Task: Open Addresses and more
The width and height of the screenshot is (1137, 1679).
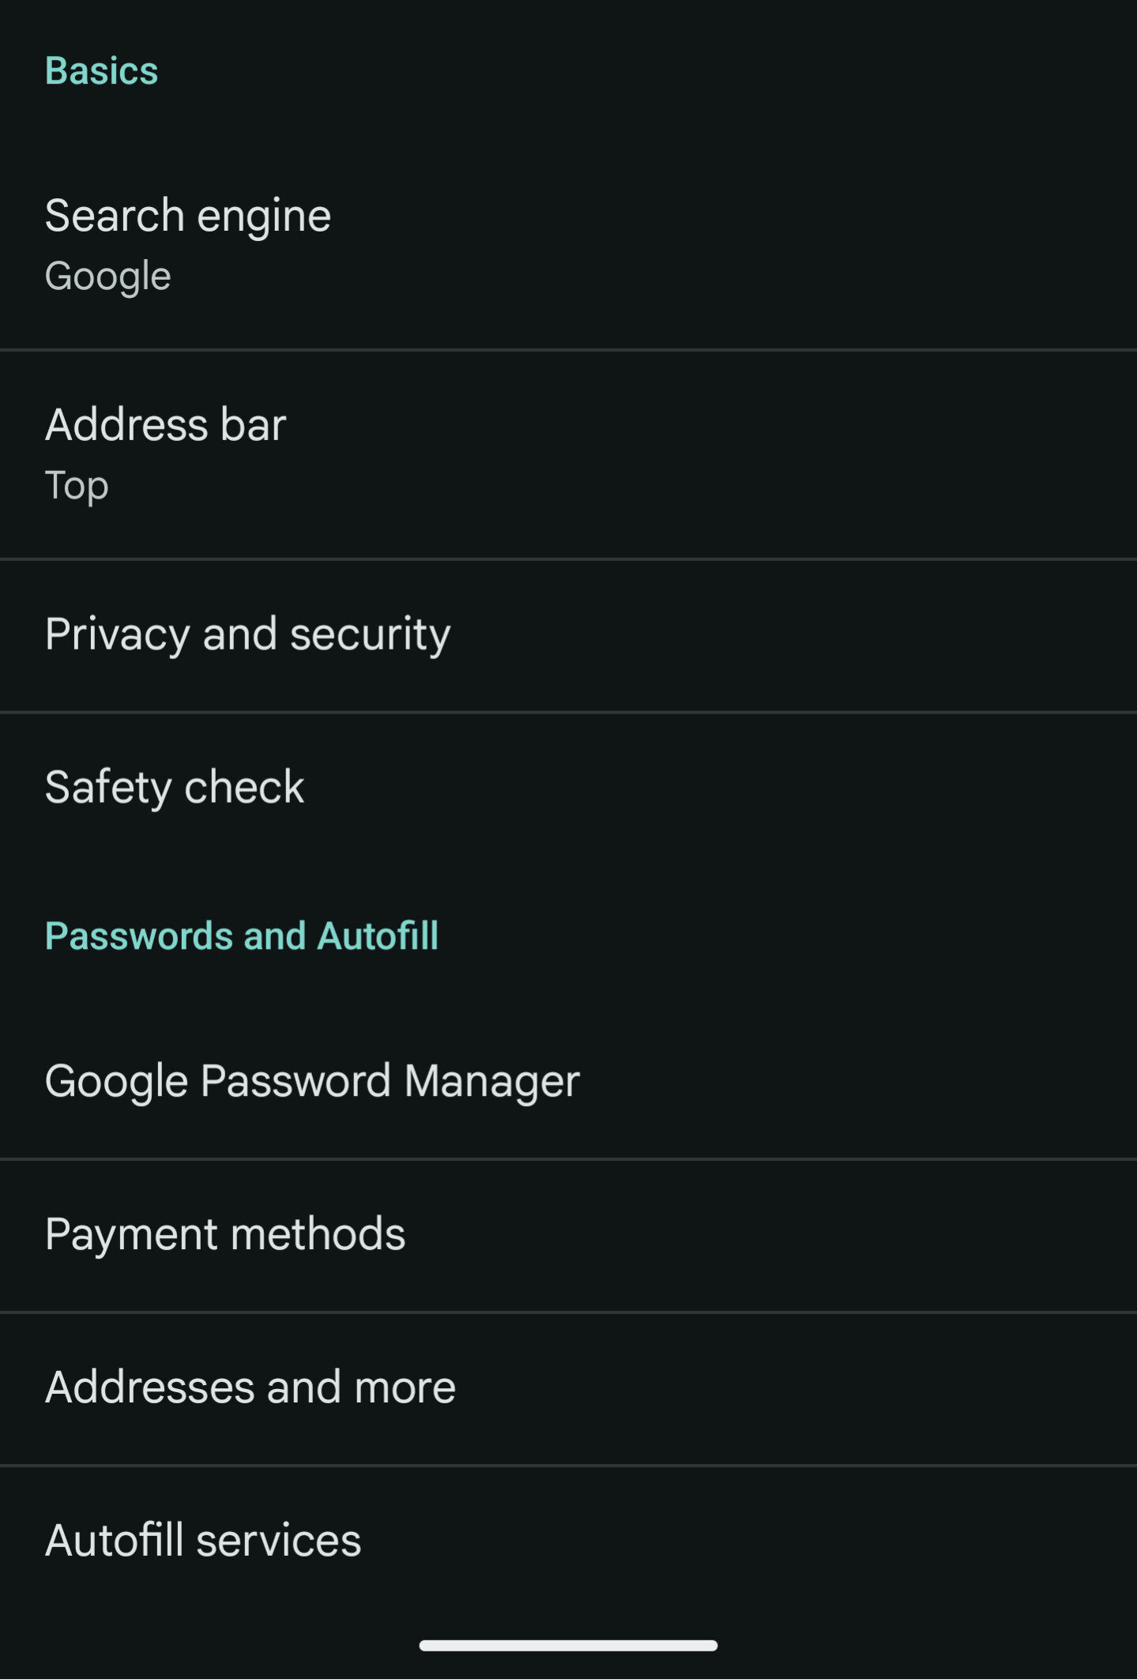Action: 250,1387
